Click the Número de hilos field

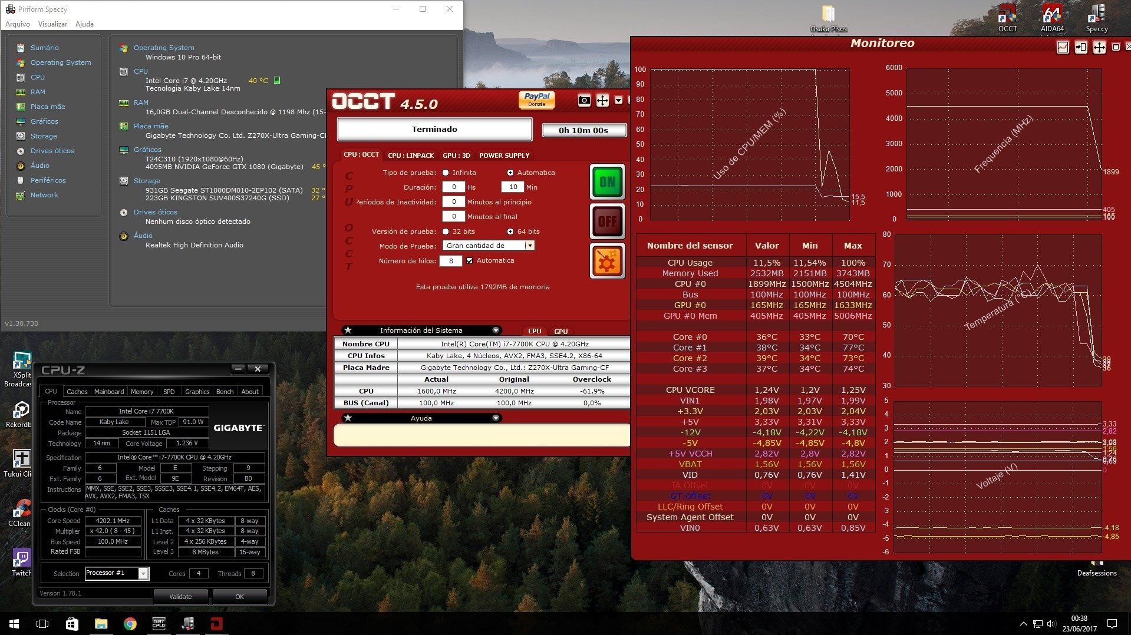pyautogui.click(x=450, y=260)
